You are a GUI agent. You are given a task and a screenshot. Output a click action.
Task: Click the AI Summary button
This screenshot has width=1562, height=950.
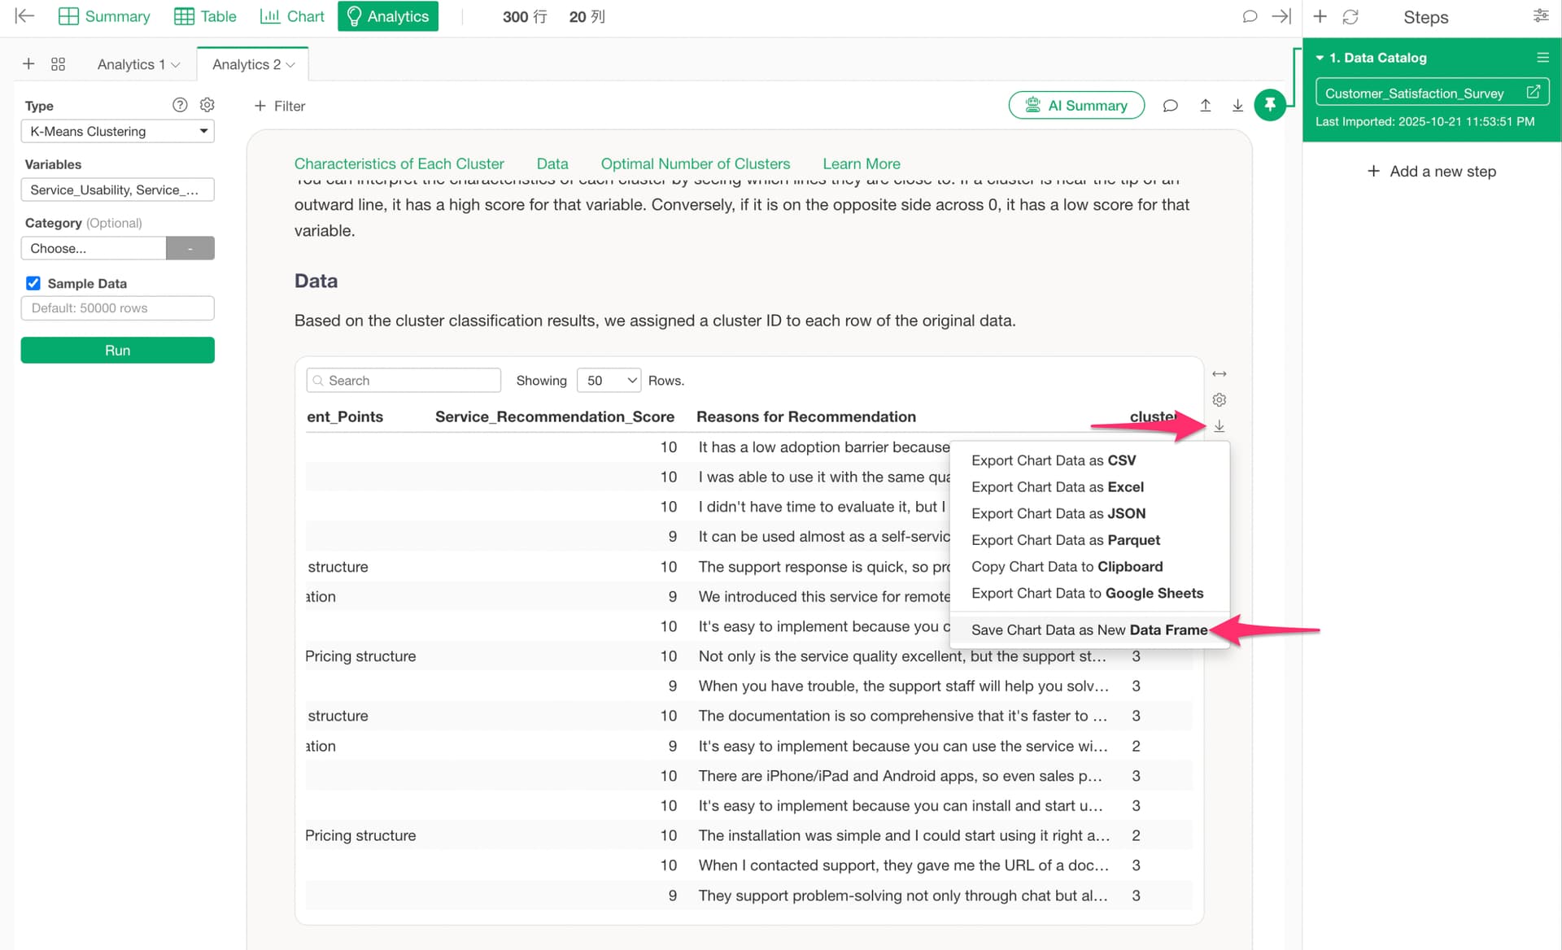point(1076,106)
